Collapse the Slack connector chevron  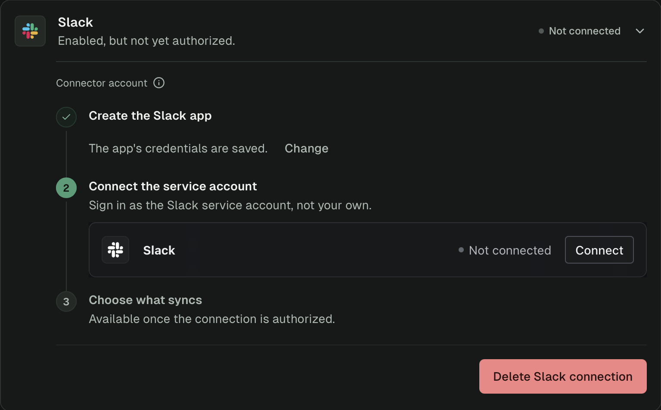click(x=640, y=31)
